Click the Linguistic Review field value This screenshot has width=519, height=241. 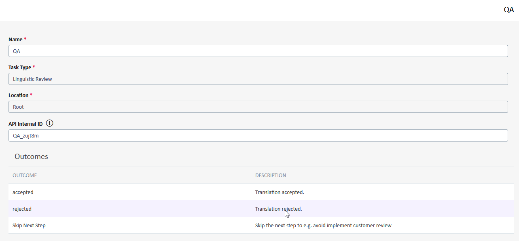coord(32,79)
